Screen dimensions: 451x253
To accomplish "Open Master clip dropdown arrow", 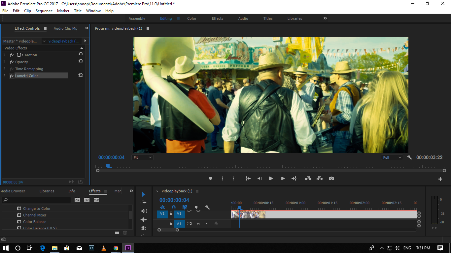I will pos(44,41).
